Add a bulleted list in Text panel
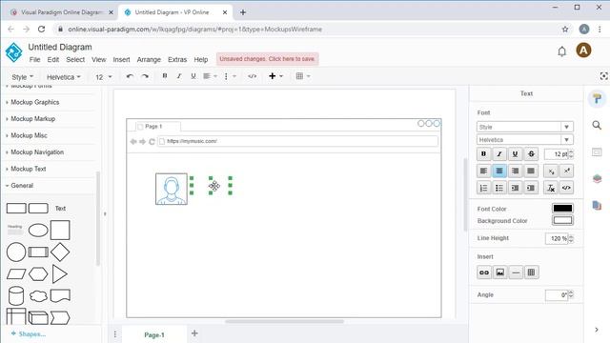Image resolution: width=610 pixels, height=343 pixels. click(499, 188)
